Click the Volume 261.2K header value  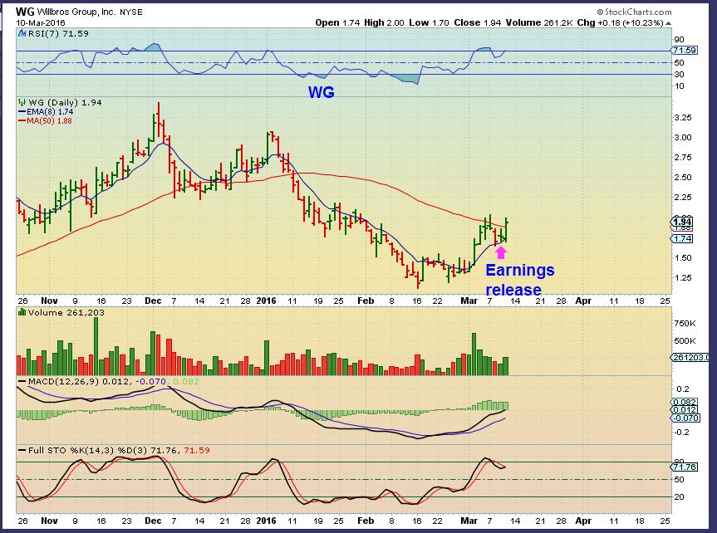(x=539, y=22)
